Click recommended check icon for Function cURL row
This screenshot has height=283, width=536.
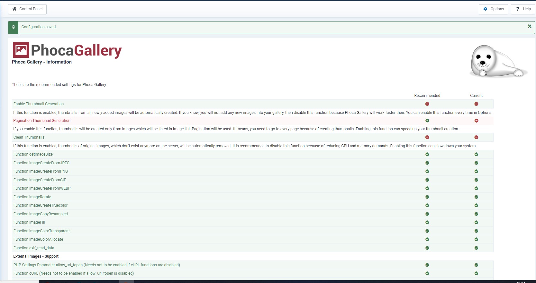tap(427, 273)
